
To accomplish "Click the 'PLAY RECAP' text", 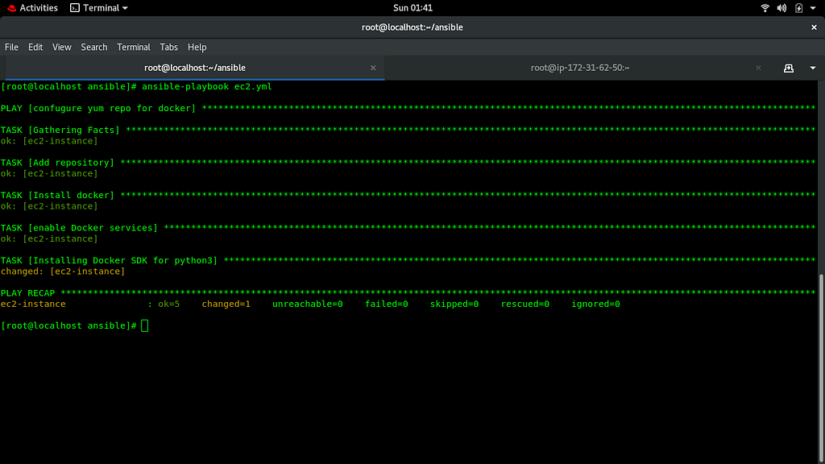I will pos(27,293).
